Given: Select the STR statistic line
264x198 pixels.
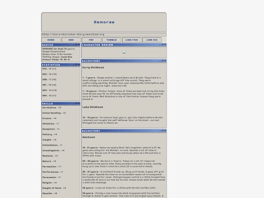Looking at the screenshot, I should 49,69.
